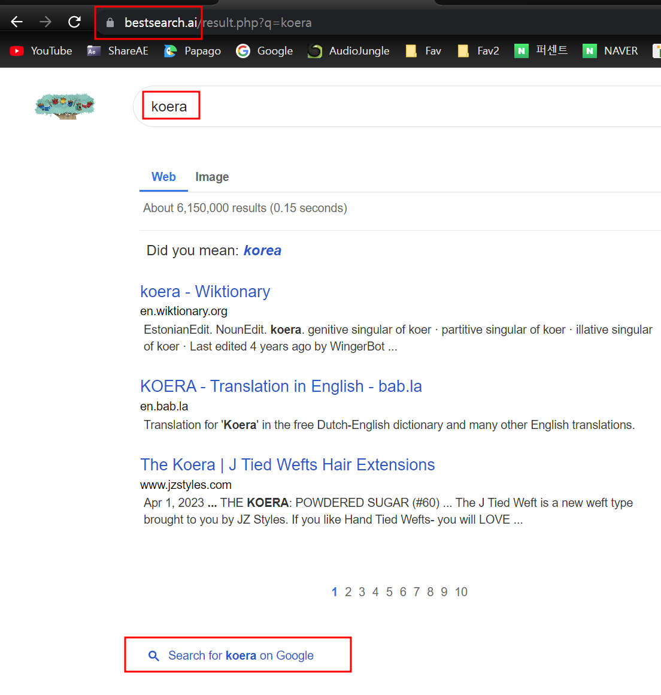
Task: Go to results page 7
Action: [417, 592]
